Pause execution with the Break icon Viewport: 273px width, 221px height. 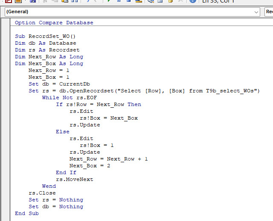tap(119, 1)
